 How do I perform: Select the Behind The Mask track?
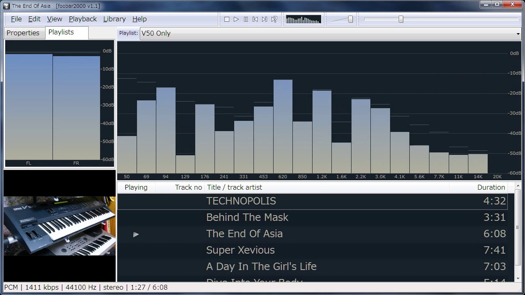pyautogui.click(x=313, y=218)
